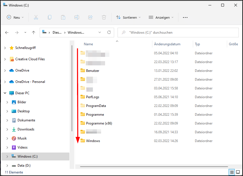The height and width of the screenshot is (176, 243).
Task: Expand the Creative Cloud Files node
Action: pyautogui.click(x=5, y=59)
